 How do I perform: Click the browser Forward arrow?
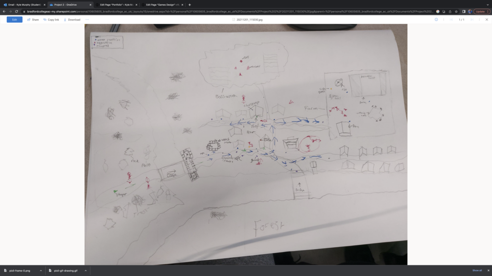(x=11, y=11)
